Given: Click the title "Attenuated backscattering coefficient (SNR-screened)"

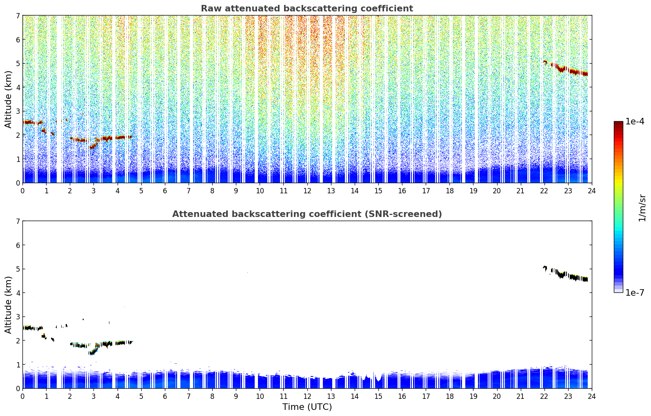Looking at the screenshot, I should (307, 214).
